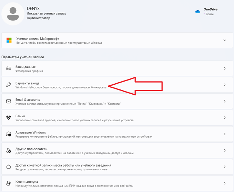234x192 pixels.
Task: Click chevron arrow on Семья row
Action: click(x=224, y=118)
